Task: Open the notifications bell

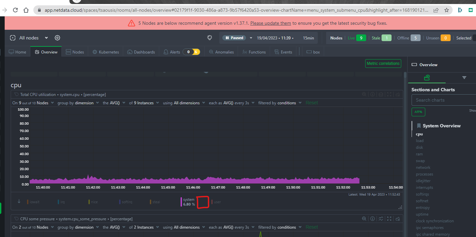Action: [x=209, y=38]
